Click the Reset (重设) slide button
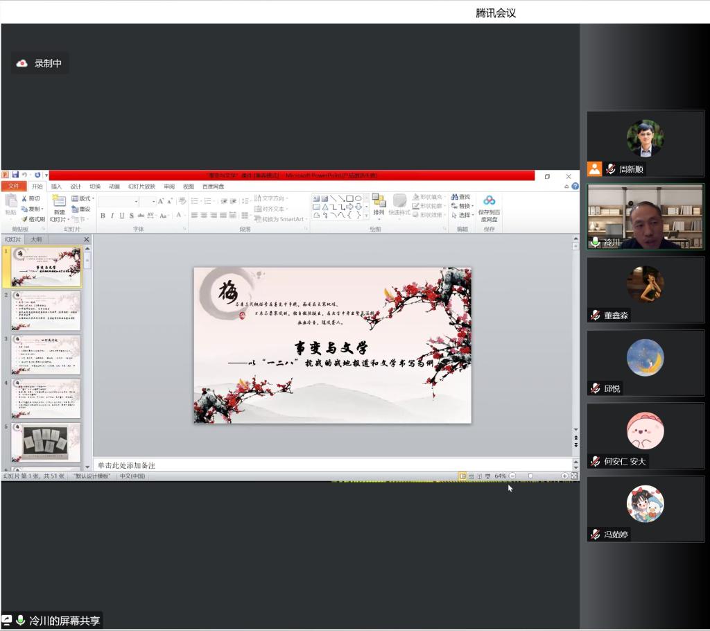 pyautogui.click(x=81, y=209)
